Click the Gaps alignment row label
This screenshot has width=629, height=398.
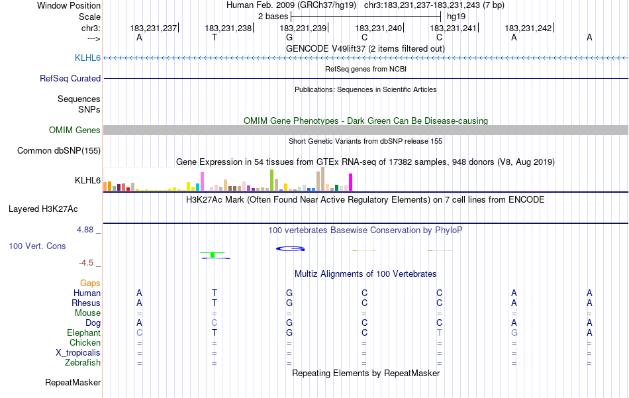point(90,283)
